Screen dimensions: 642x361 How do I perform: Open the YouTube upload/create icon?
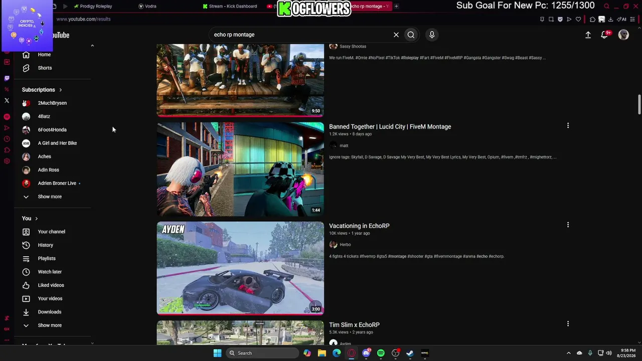click(588, 35)
